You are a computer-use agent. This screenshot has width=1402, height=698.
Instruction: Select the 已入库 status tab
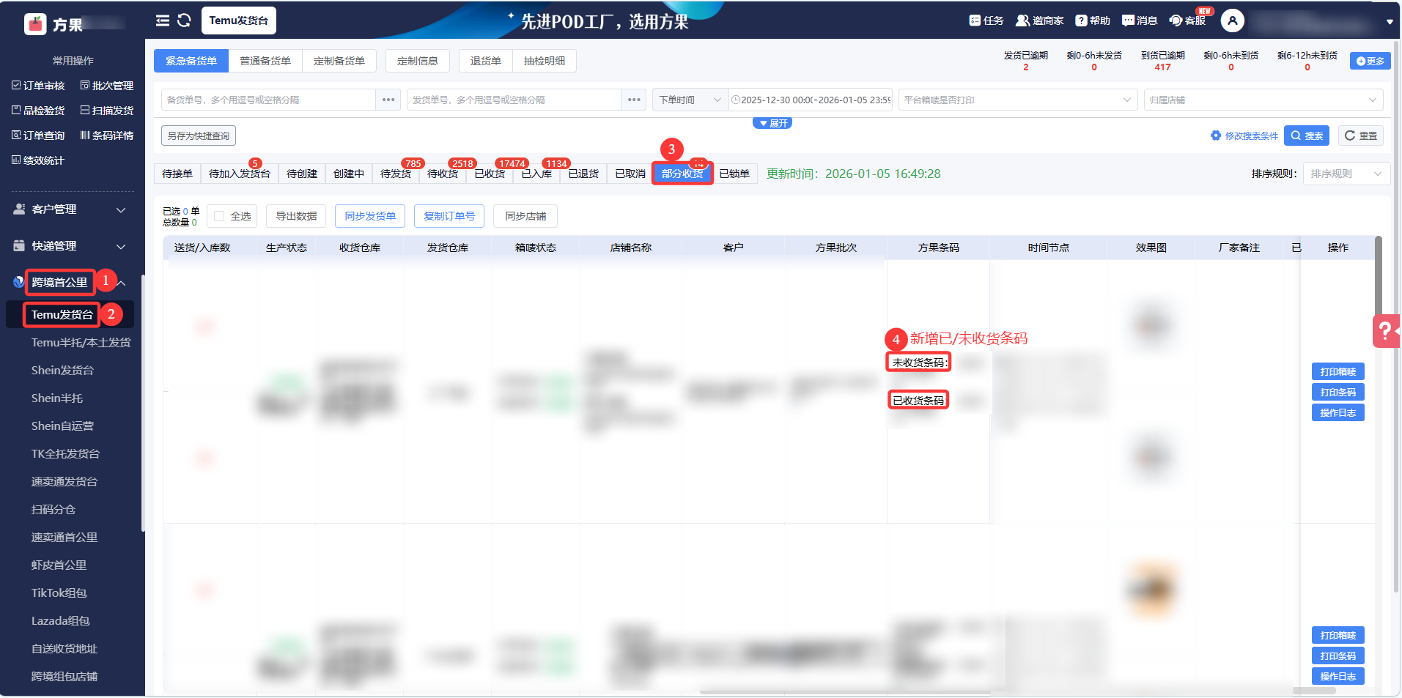(536, 174)
